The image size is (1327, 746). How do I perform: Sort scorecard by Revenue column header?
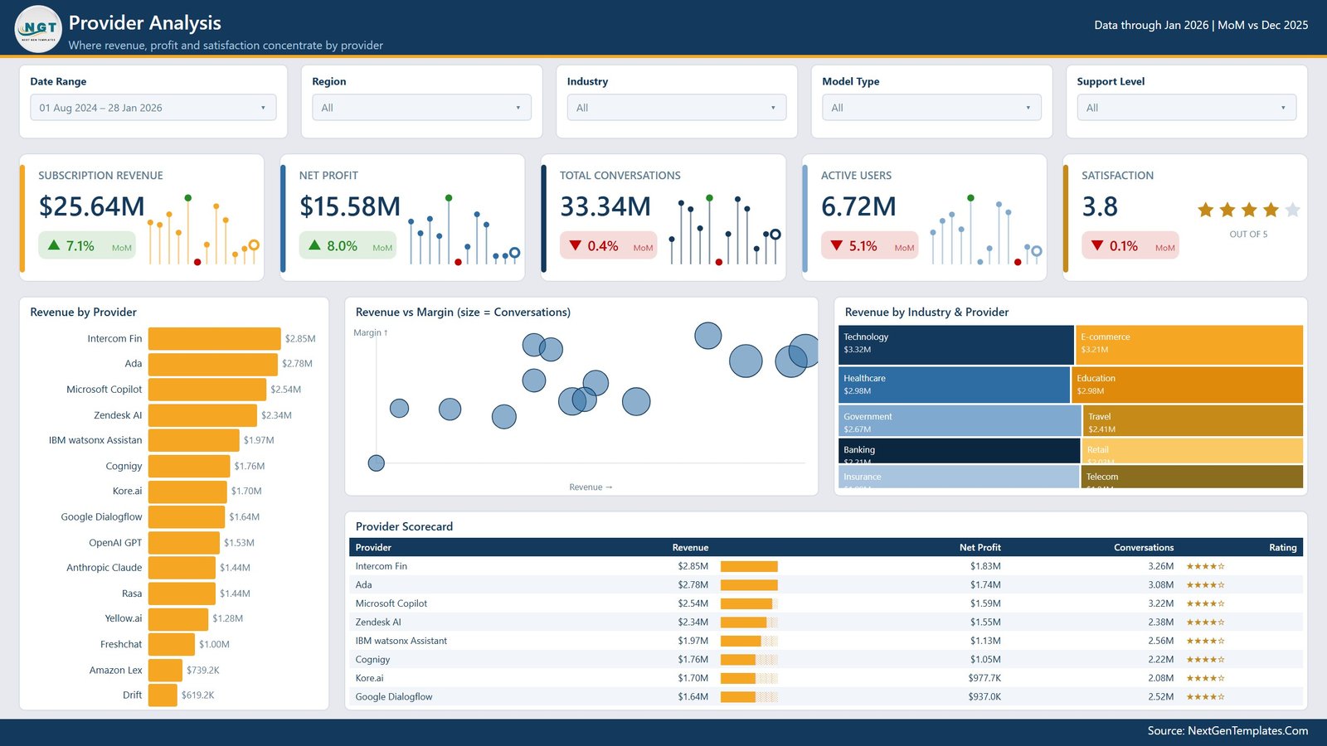coord(690,547)
